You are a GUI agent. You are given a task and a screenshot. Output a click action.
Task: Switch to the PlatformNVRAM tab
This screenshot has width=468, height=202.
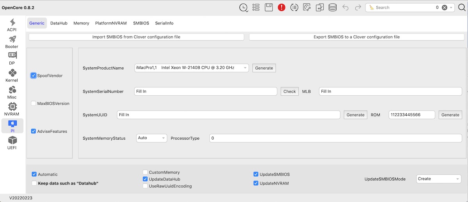click(x=111, y=23)
